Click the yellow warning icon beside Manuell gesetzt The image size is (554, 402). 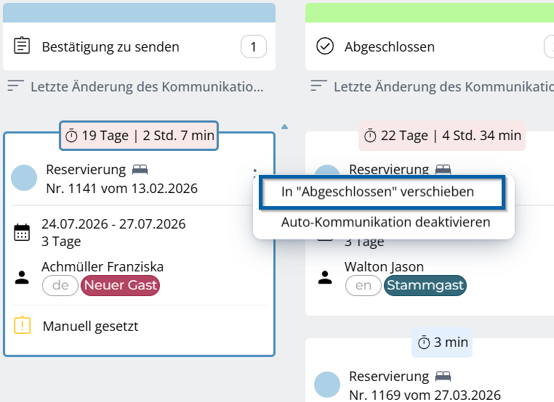(x=23, y=326)
